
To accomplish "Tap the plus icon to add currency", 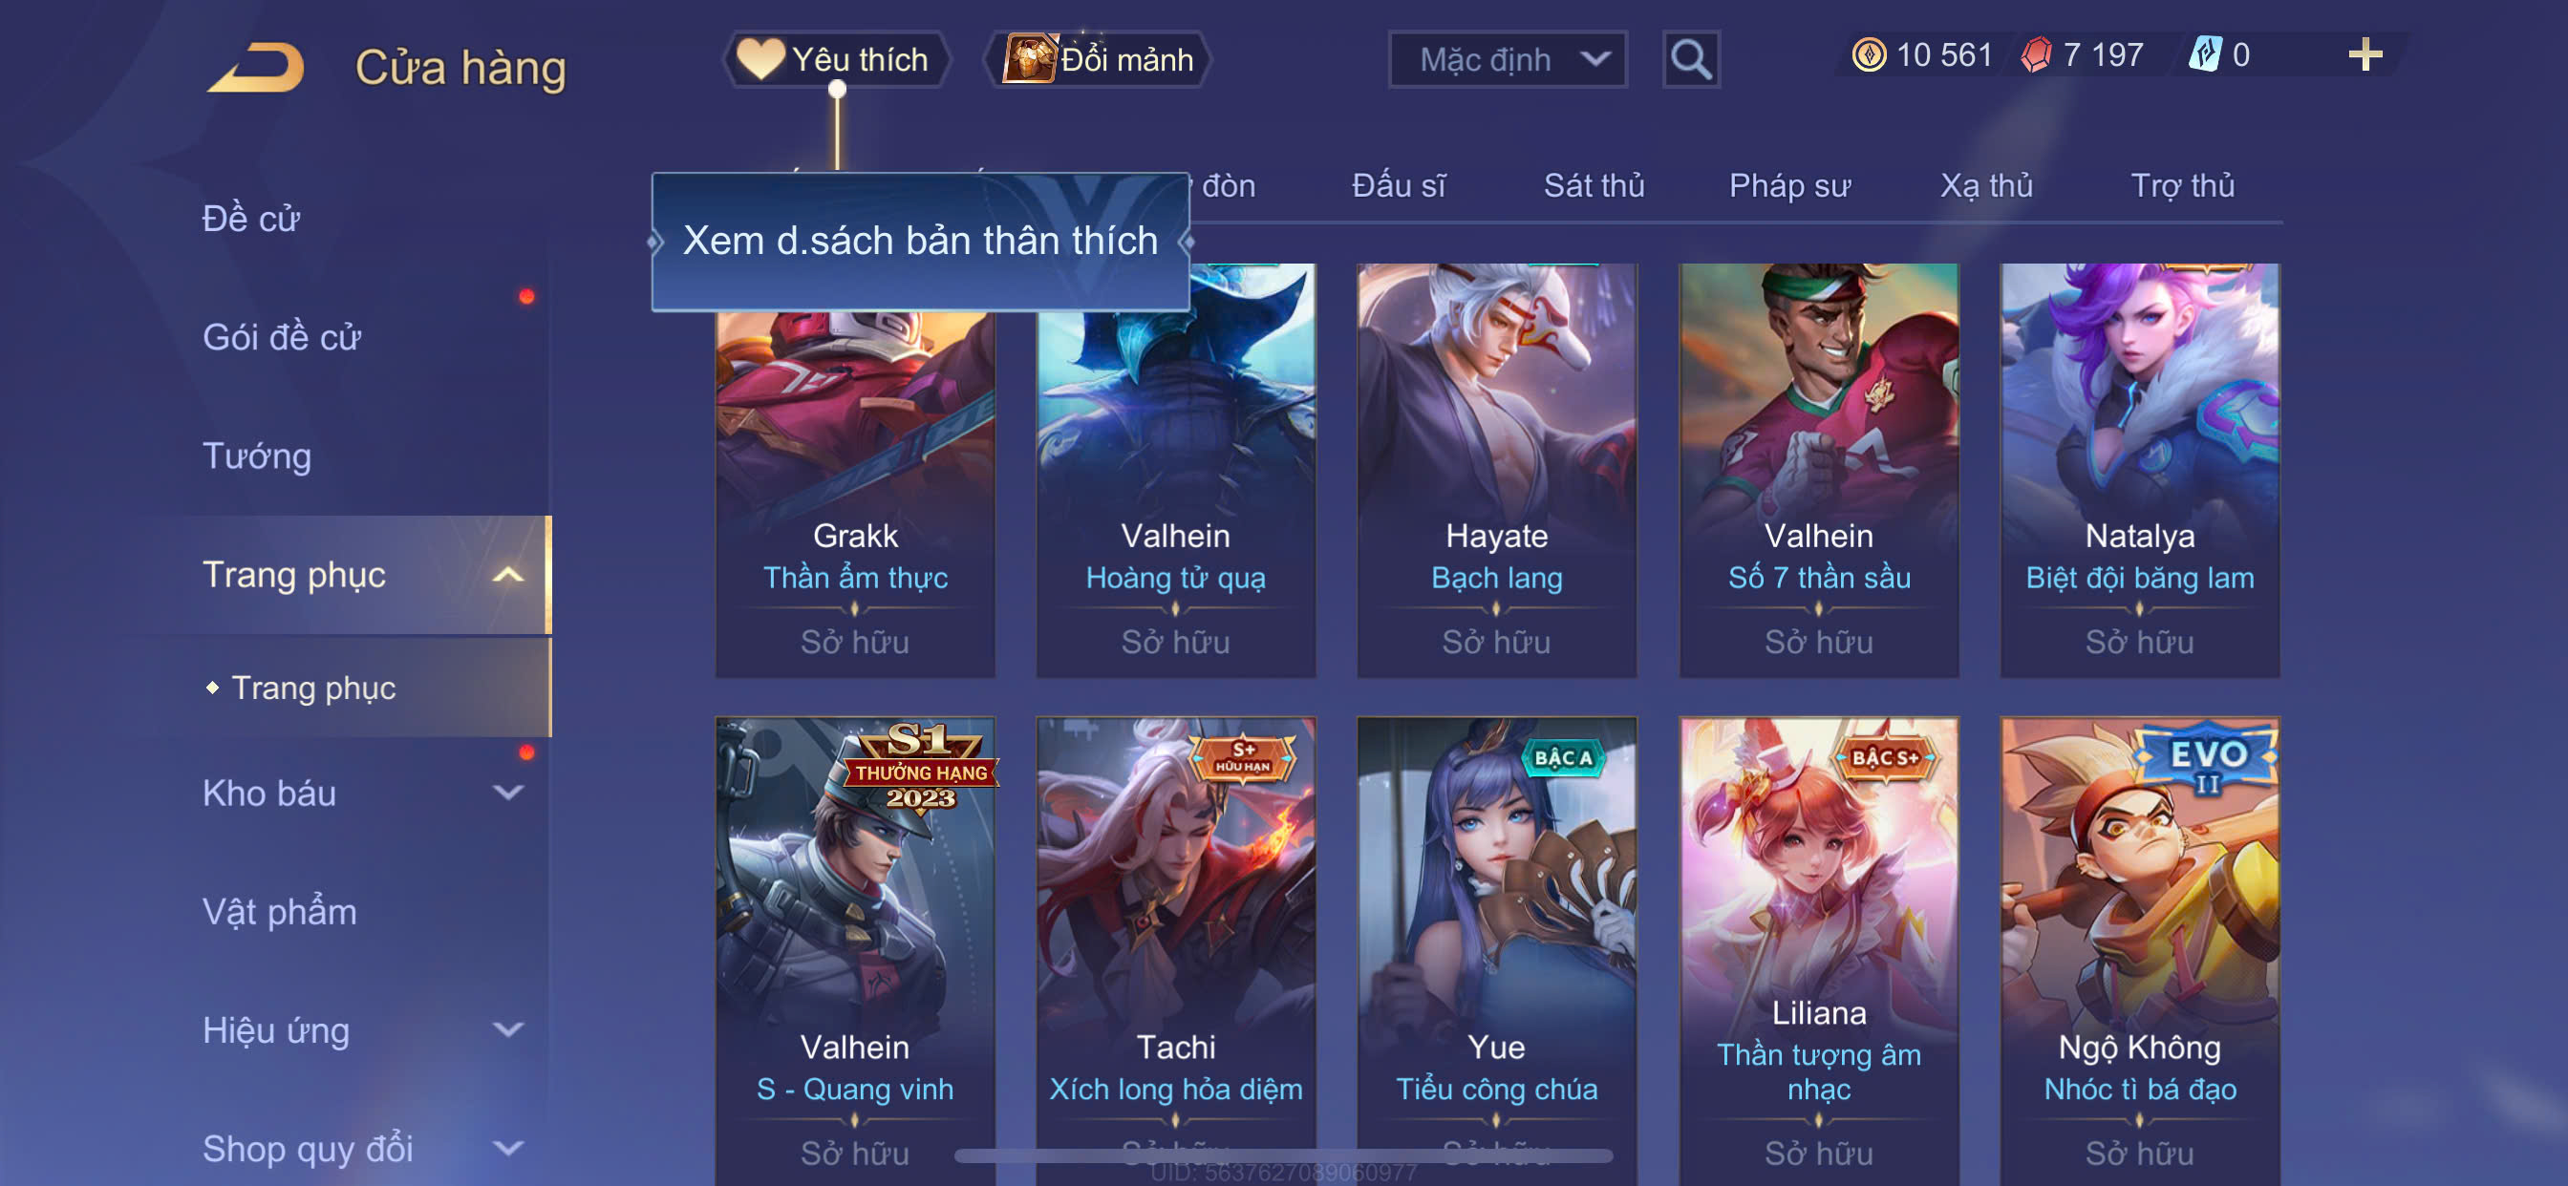I will pos(2365,53).
